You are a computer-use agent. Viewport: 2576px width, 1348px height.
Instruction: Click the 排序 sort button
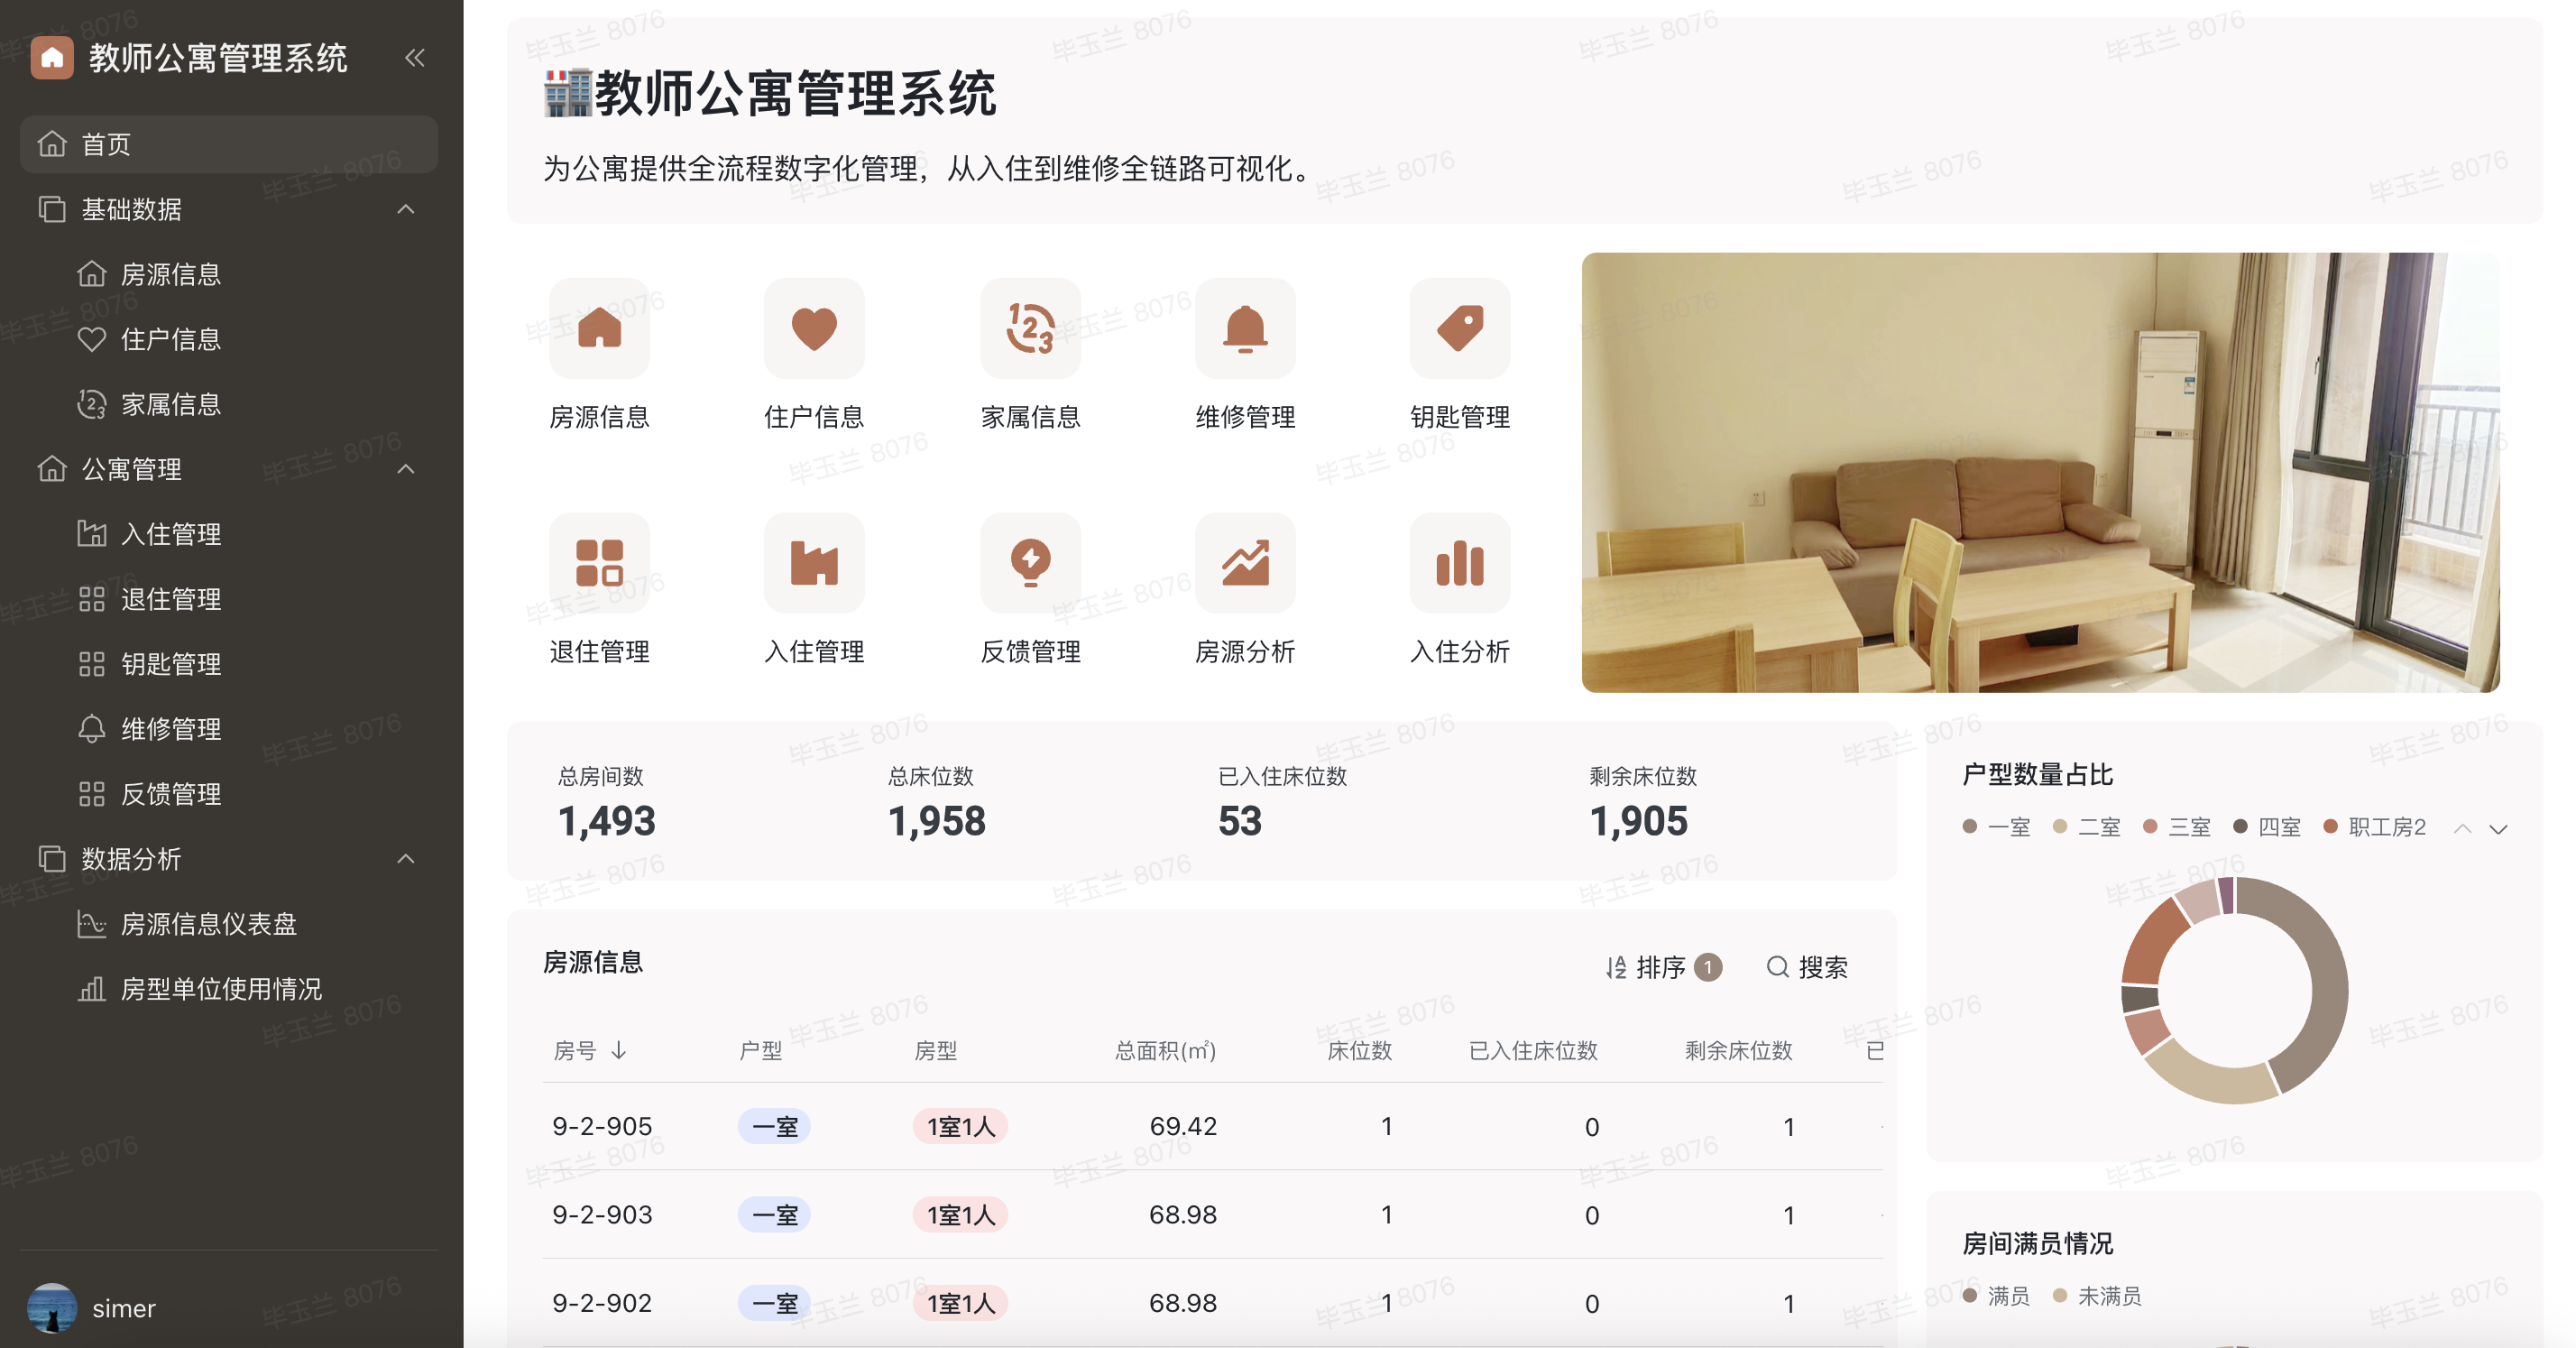pos(1660,967)
